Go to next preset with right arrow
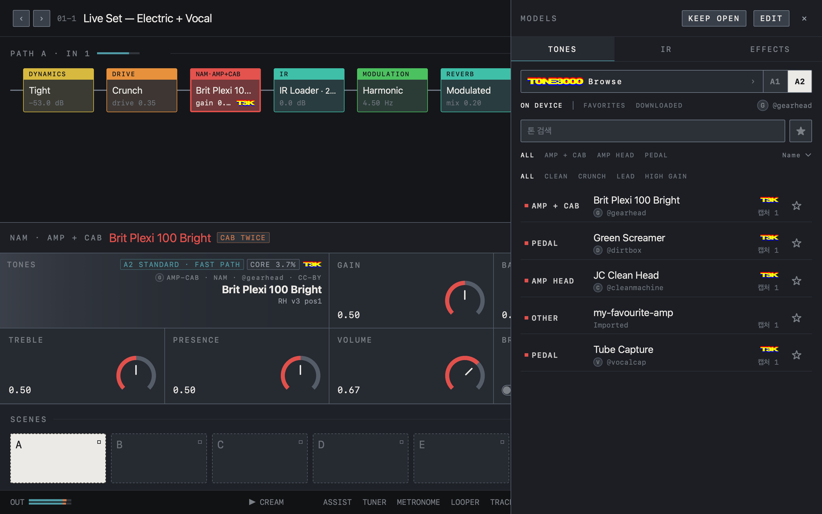This screenshot has height=514, width=822. (41, 18)
